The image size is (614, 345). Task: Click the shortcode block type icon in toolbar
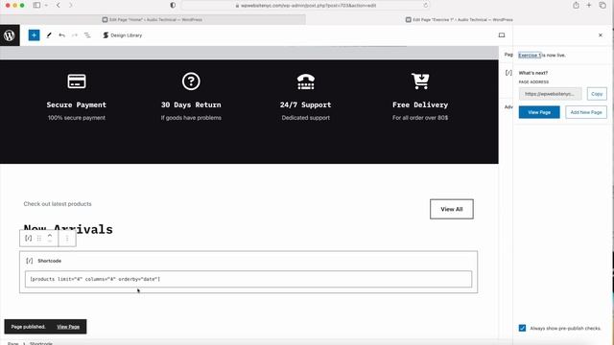(28, 239)
